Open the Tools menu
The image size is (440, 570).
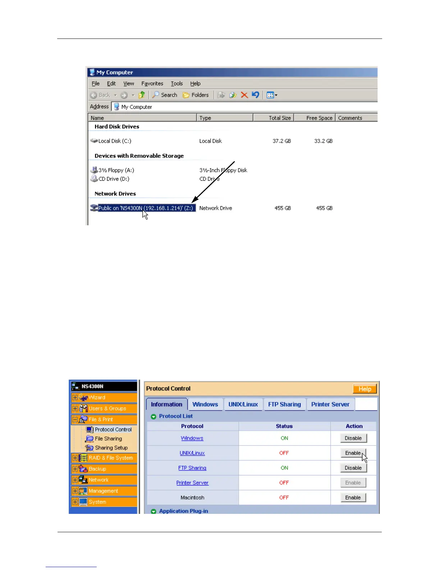177,83
